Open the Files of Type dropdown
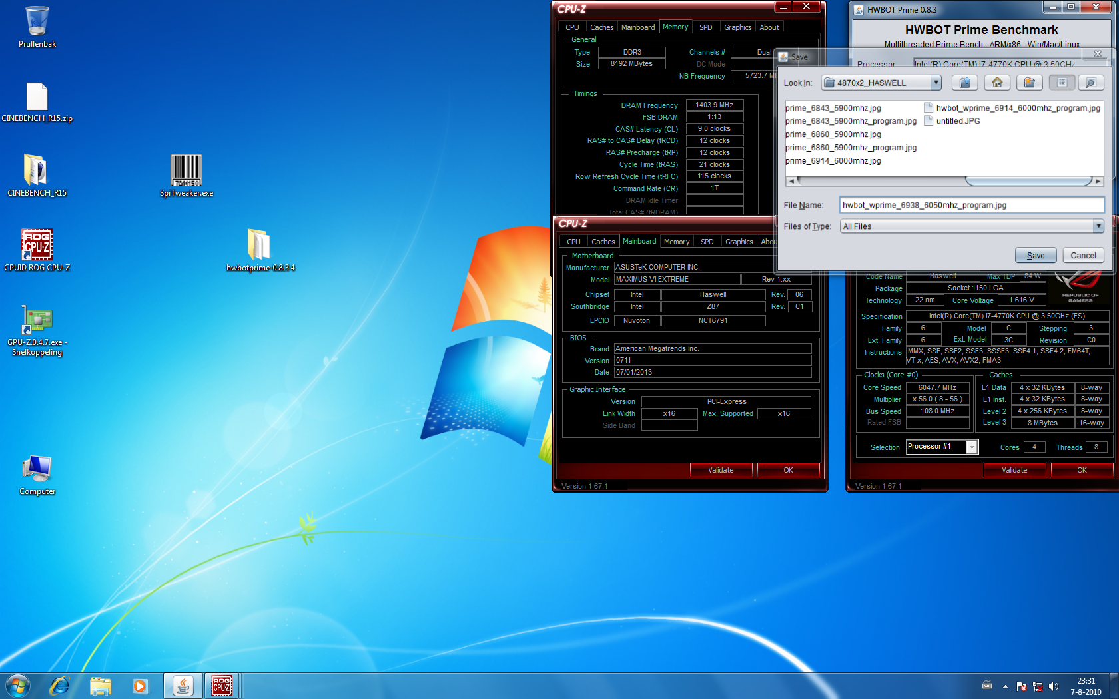This screenshot has height=699, width=1119. pos(1098,226)
